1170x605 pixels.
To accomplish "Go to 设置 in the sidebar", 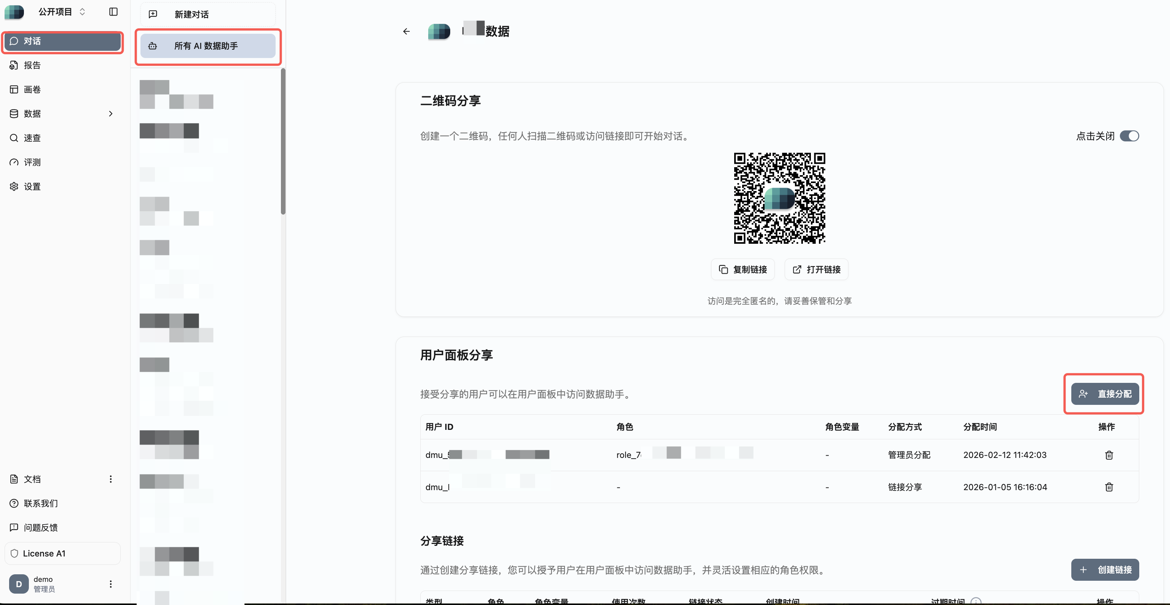I will click(x=32, y=187).
